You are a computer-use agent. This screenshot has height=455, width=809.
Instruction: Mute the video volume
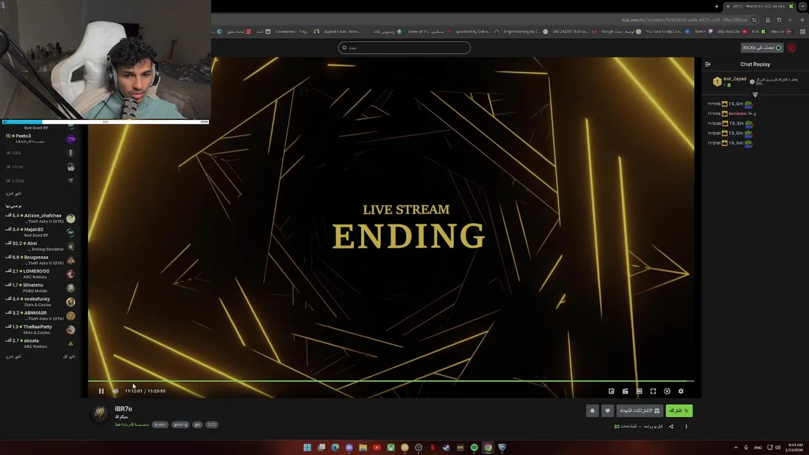[x=115, y=391]
